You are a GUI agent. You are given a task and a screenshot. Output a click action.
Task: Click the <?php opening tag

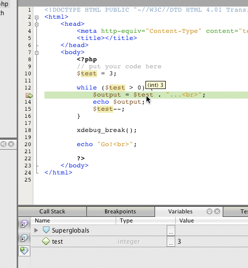pyautogui.click(x=87, y=59)
